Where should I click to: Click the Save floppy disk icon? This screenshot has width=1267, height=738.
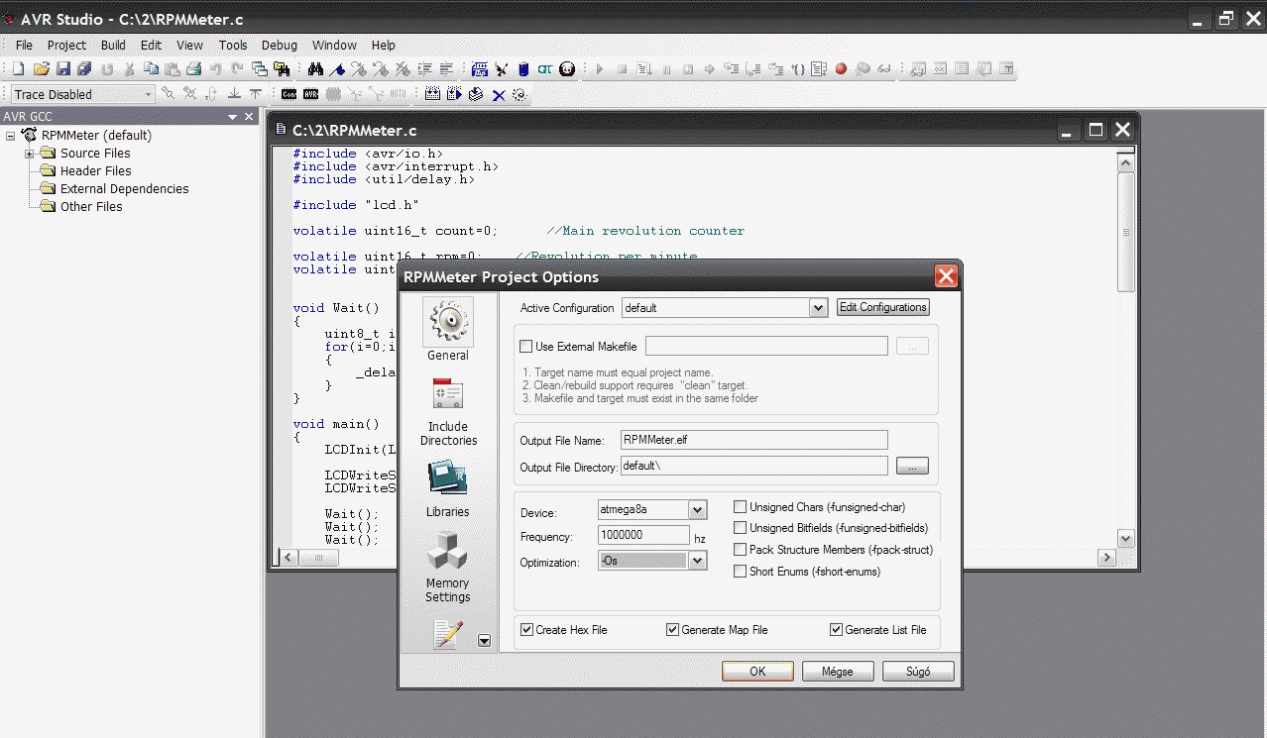pyautogui.click(x=63, y=69)
